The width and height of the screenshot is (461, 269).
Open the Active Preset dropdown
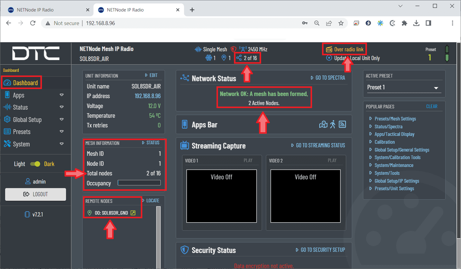[403, 88]
